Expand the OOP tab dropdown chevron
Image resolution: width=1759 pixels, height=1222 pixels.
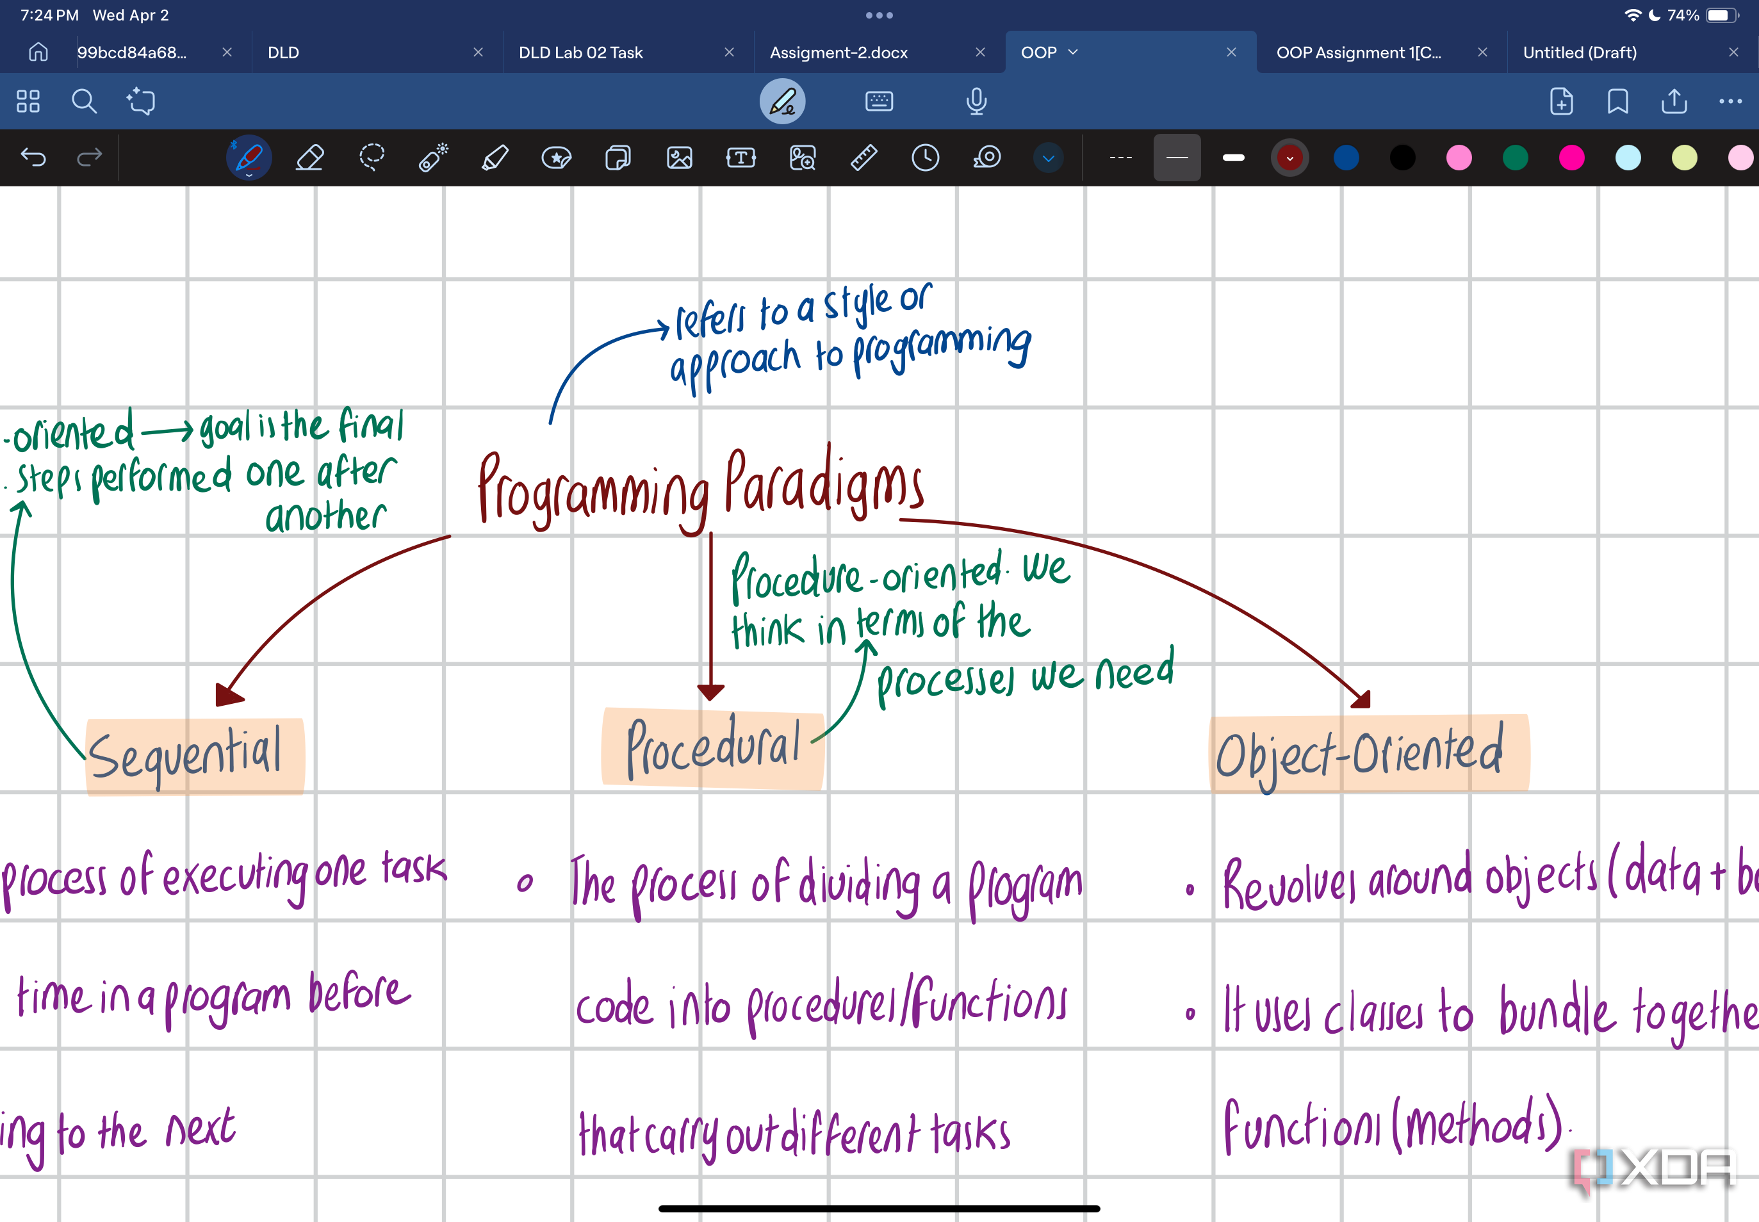[1073, 52]
